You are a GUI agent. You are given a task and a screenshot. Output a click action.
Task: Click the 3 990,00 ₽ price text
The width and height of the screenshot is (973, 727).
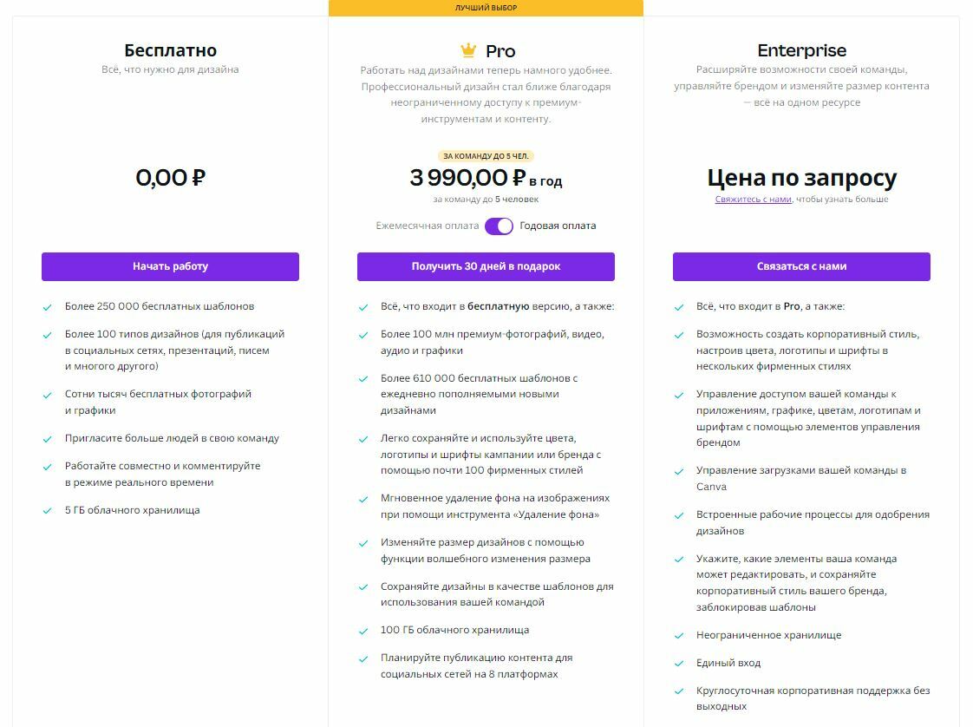coord(468,178)
